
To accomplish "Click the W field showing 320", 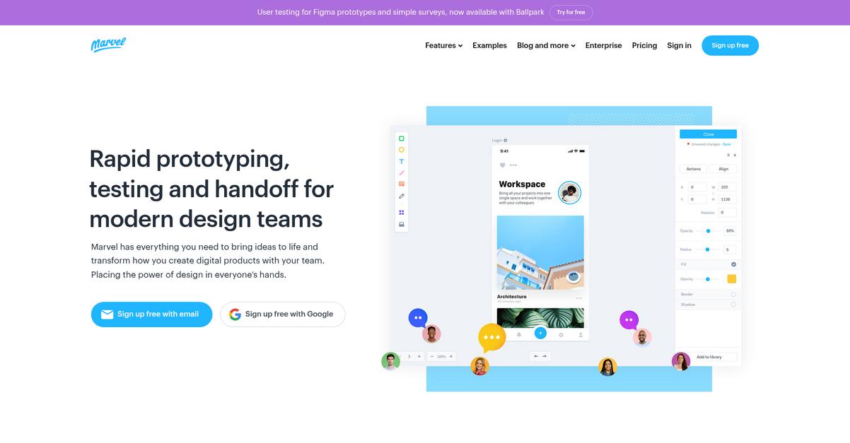I will (728, 187).
